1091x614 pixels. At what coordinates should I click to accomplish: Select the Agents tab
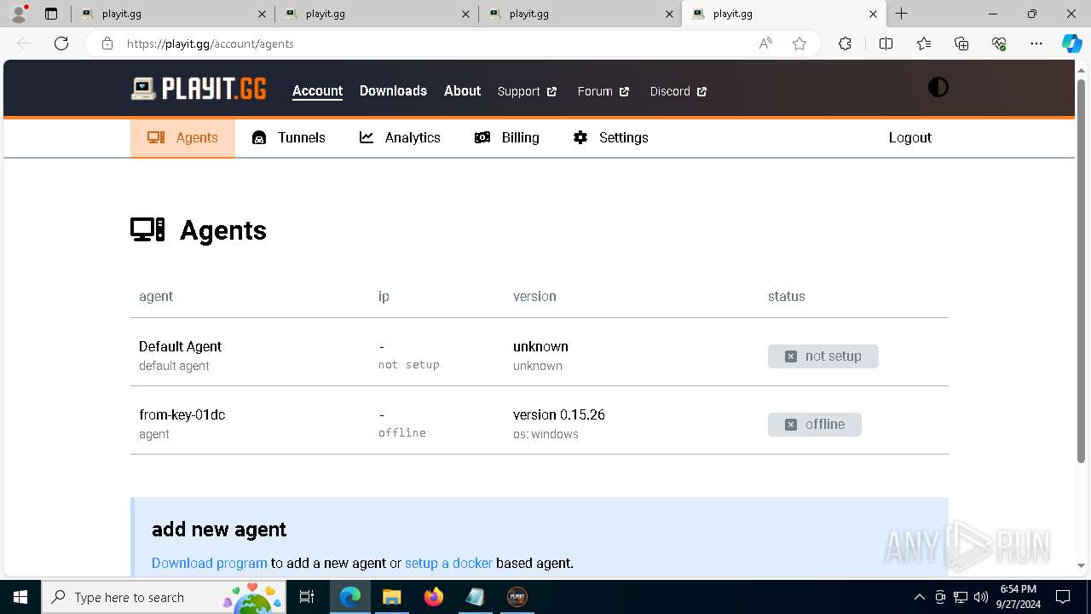182,137
